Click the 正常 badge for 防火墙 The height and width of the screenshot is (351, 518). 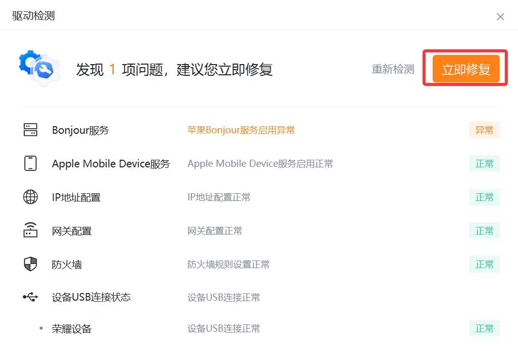pos(484,265)
